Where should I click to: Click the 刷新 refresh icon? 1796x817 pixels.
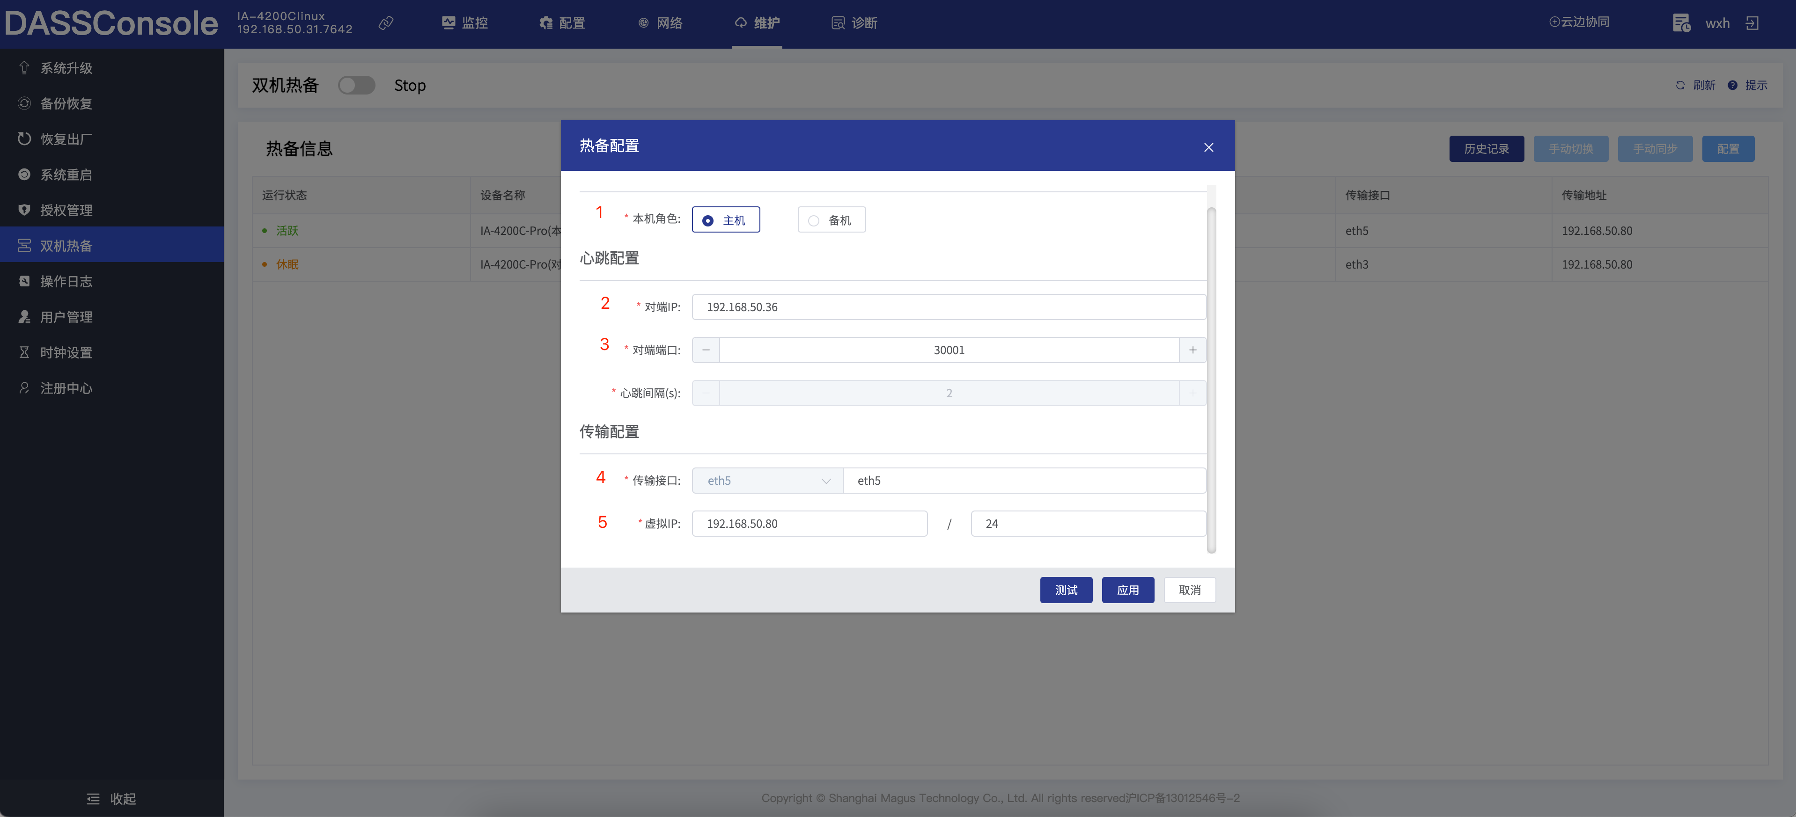(1680, 85)
